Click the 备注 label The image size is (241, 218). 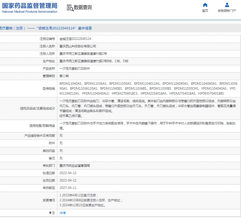pyautogui.click(x=52, y=158)
